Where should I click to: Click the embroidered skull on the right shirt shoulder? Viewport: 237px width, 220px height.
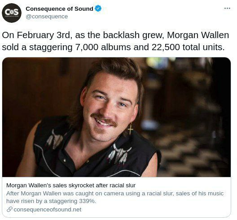tap(119, 153)
